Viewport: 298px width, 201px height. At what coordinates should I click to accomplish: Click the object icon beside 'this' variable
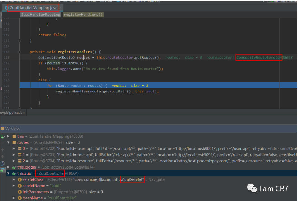14,136
